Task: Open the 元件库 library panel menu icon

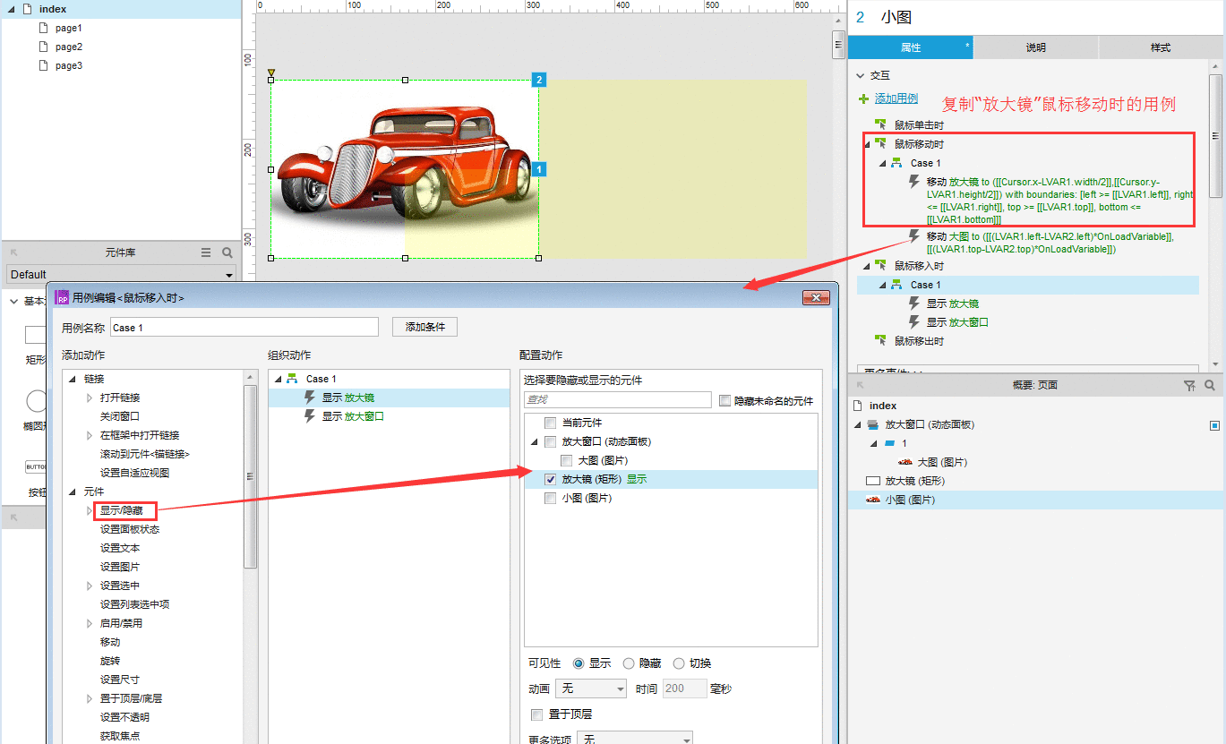Action: (206, 253)
